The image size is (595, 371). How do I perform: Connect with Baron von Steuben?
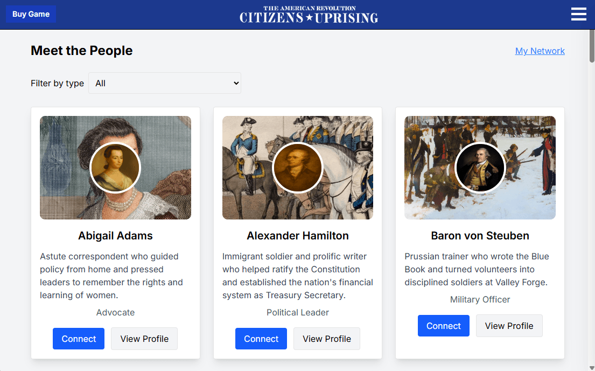[444, 326]
